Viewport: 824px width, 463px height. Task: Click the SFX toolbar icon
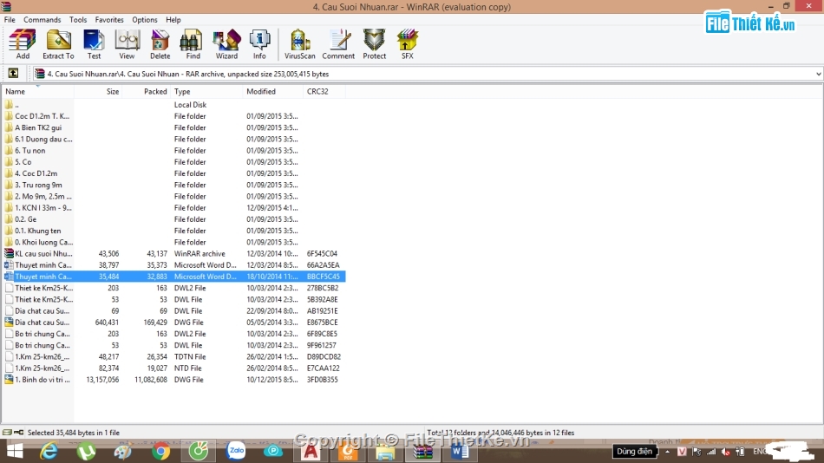pos(408,44)
